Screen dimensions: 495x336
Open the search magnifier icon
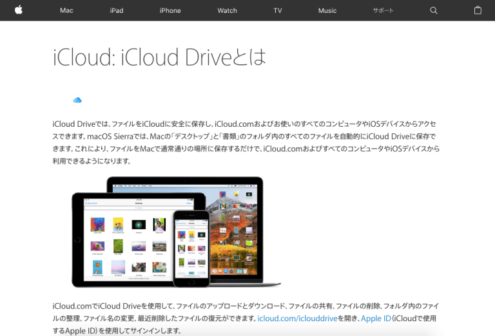point(434,10)
